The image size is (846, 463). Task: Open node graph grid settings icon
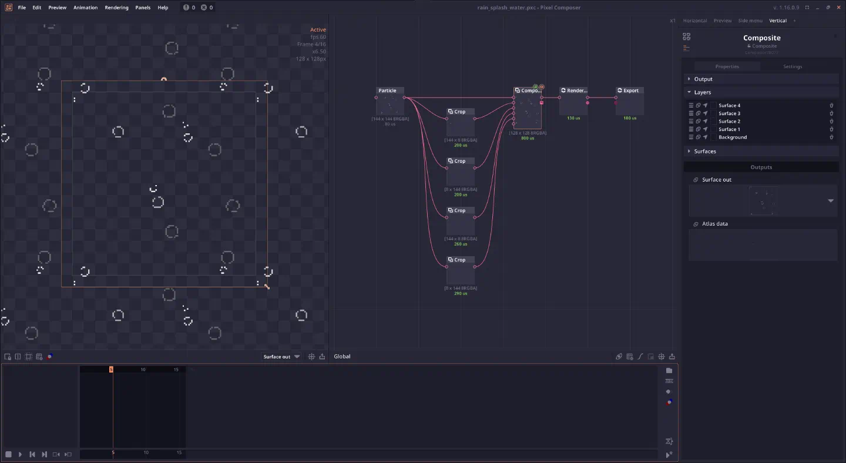point(629,356)
